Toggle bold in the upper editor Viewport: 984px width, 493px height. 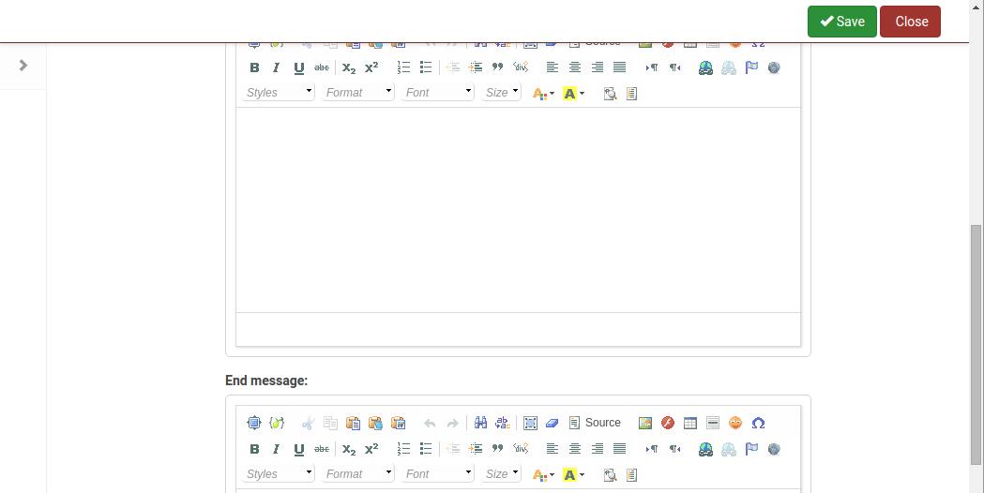(254, 67)
